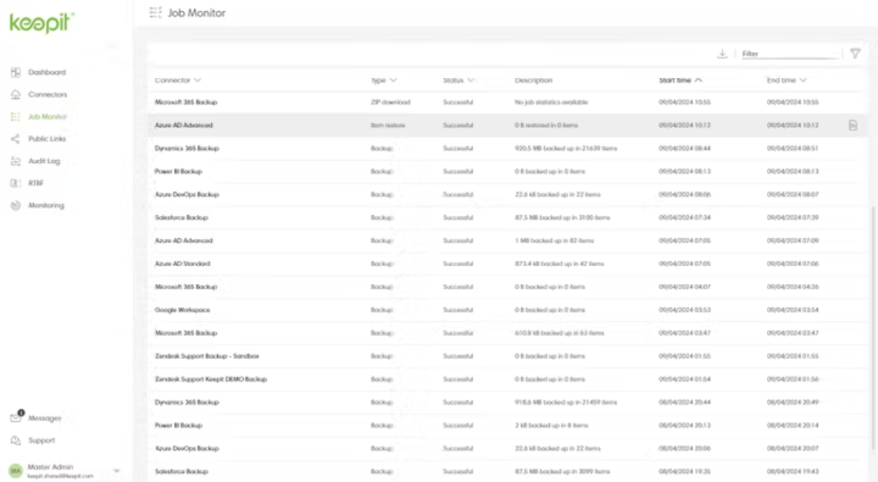This screenshot has width=878, height=482.
Task: Open Support link
Action: pos(42,440)
